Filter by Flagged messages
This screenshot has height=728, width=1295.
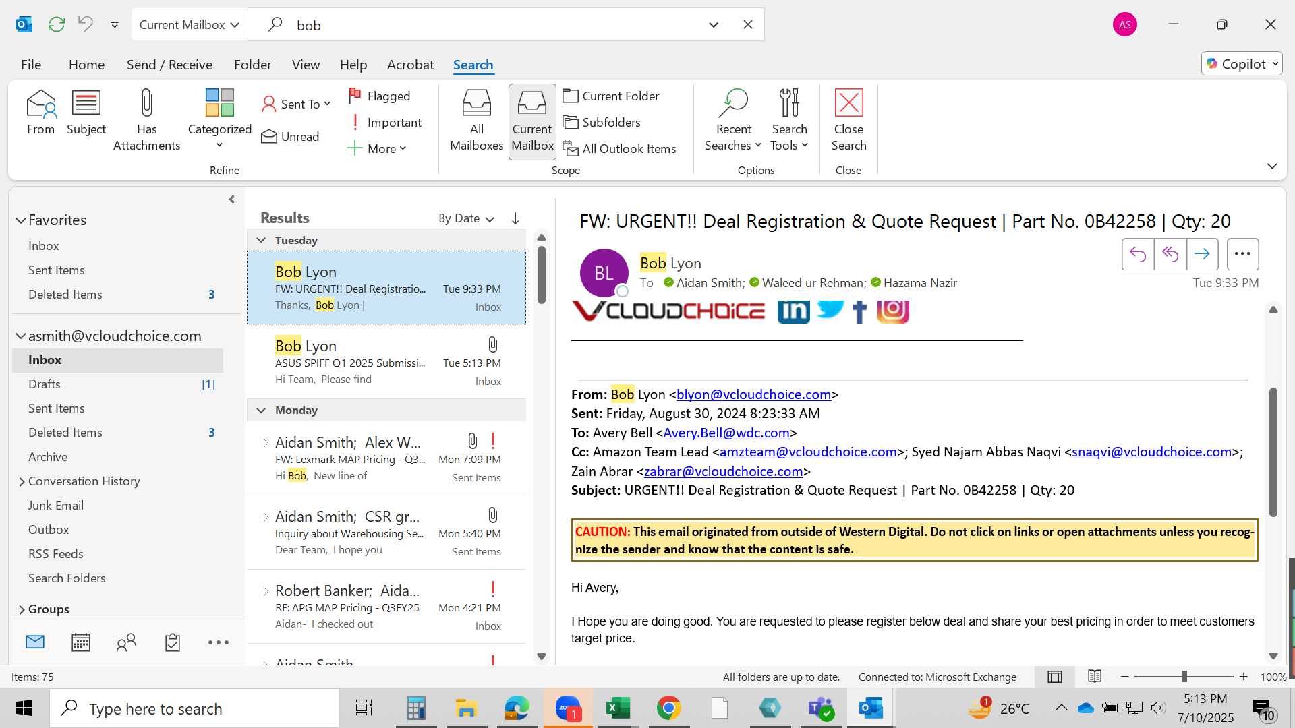click(379, 96)
